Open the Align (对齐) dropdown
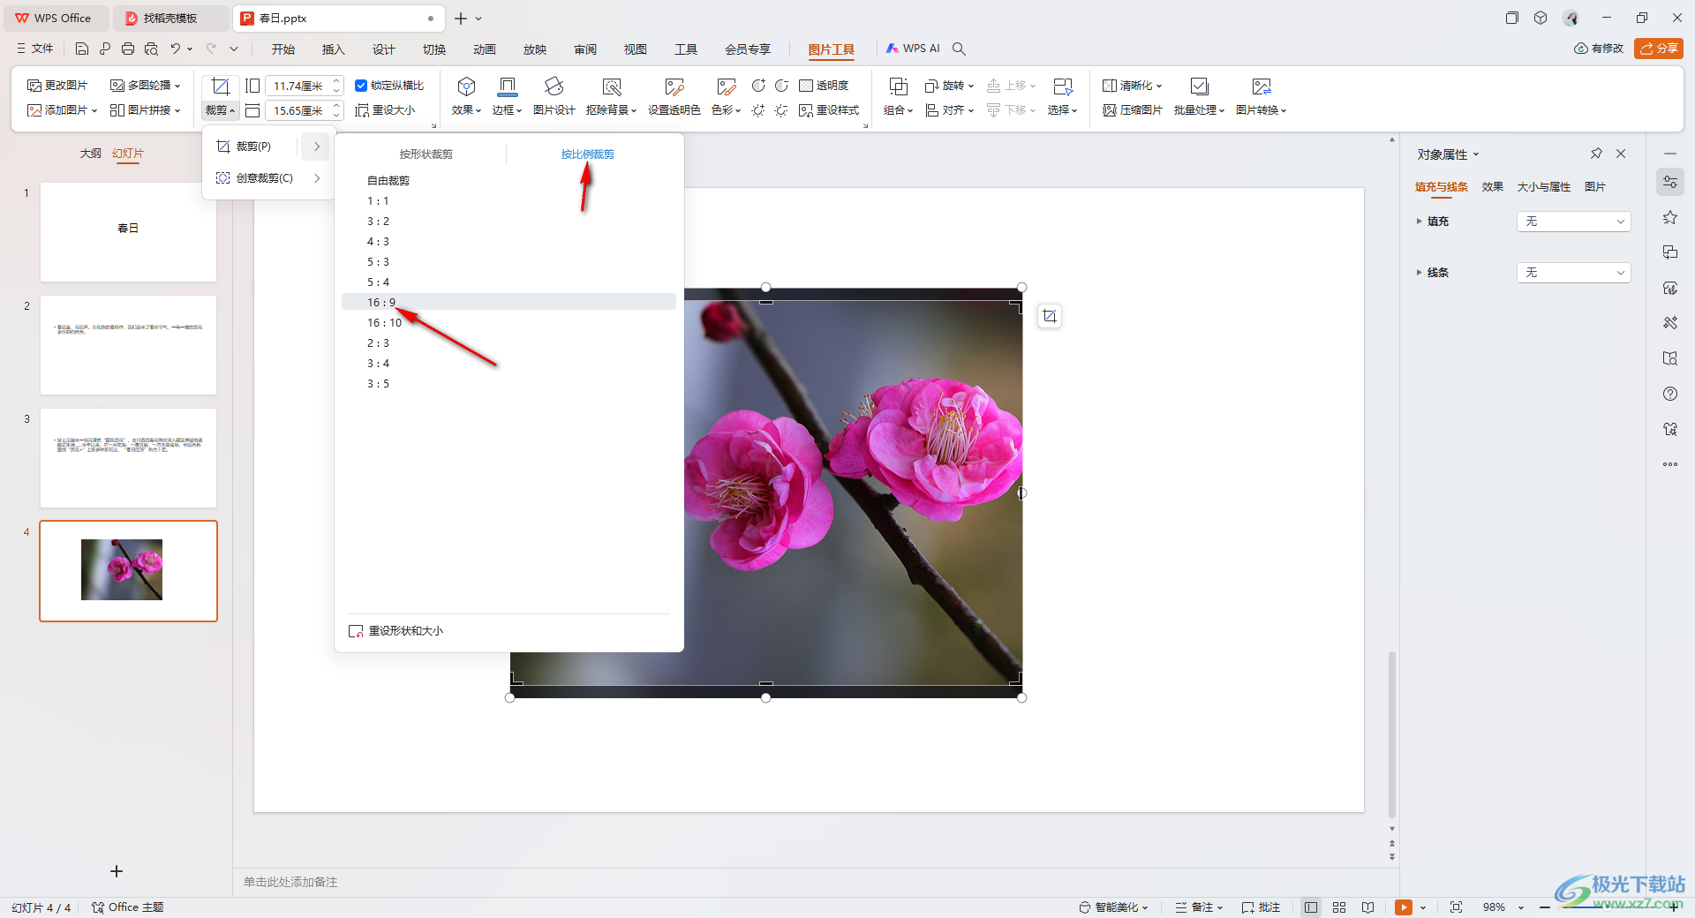The width and height of the screenshot is (1695, 918). (x=949, y=110)
